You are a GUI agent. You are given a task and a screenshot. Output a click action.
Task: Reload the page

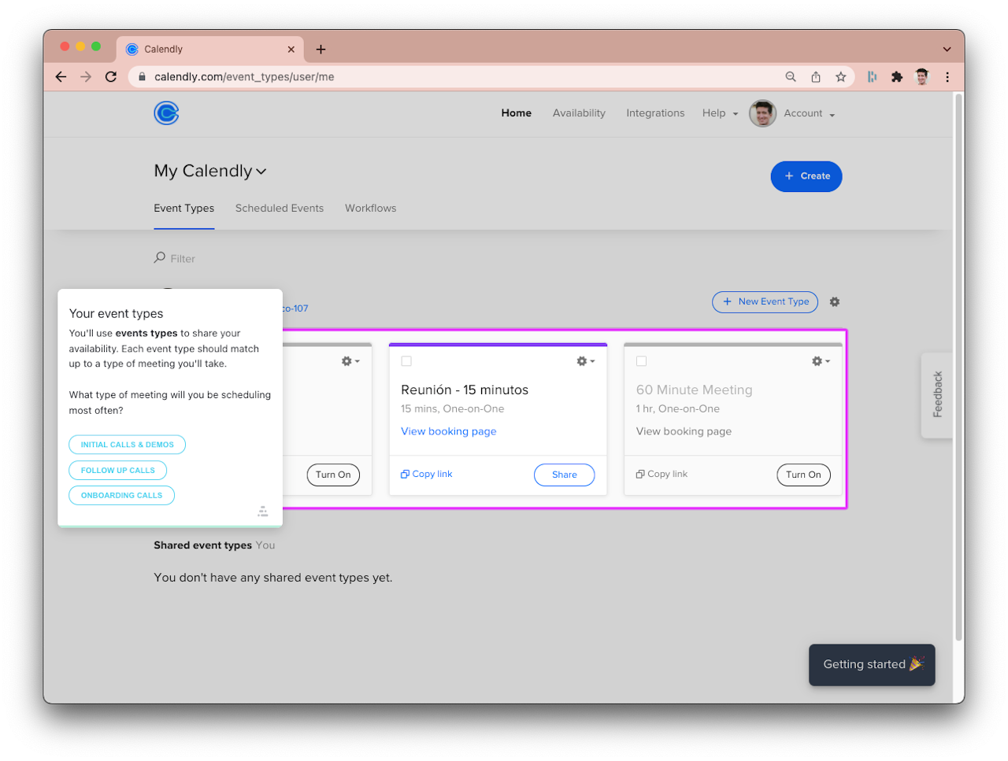coord(111,76)
